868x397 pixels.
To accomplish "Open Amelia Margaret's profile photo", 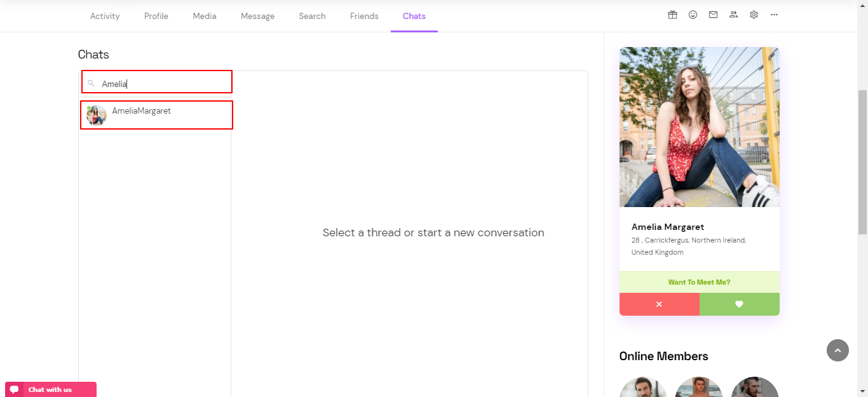I will click(x=700, y=127).
